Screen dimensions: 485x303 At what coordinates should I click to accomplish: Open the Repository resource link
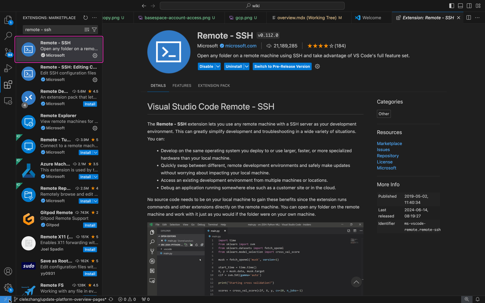[388, 156]
